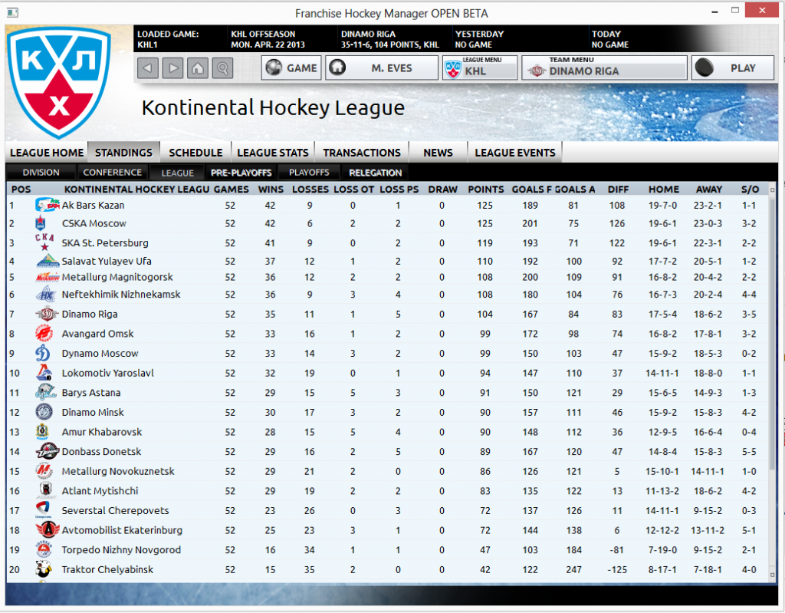Click the Avtomobilist Ekaterinburg logo

coord(48,529)
